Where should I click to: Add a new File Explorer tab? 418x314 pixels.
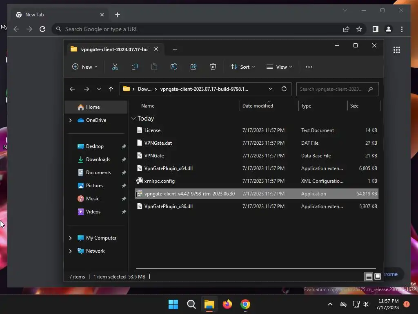click(x=175, y=49)
